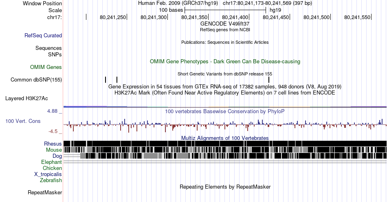Click Publications: Sequences in Scientific Articles title

click(225, 42)
